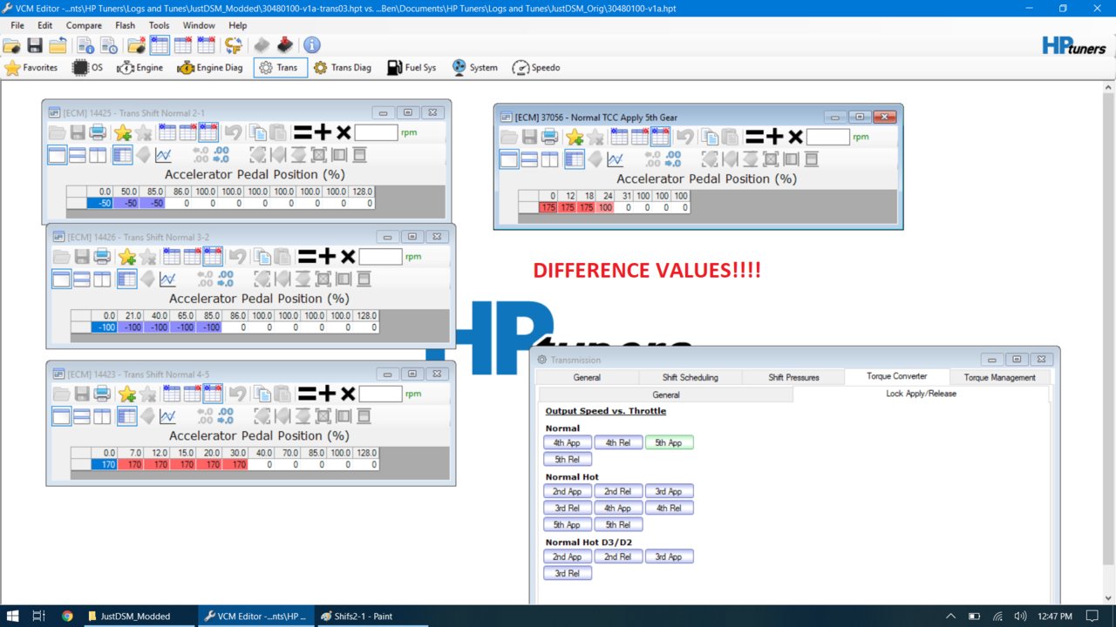Click multiply icon in Normal TCC Apply 5th Gear window
The height and width of the screenshot is (627, 1116).
[x=795, y=137]
